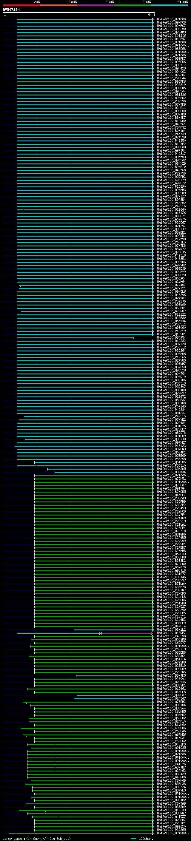Click the red 20% identity legend bar
191x841 pixels.
(x=21, y=5)
